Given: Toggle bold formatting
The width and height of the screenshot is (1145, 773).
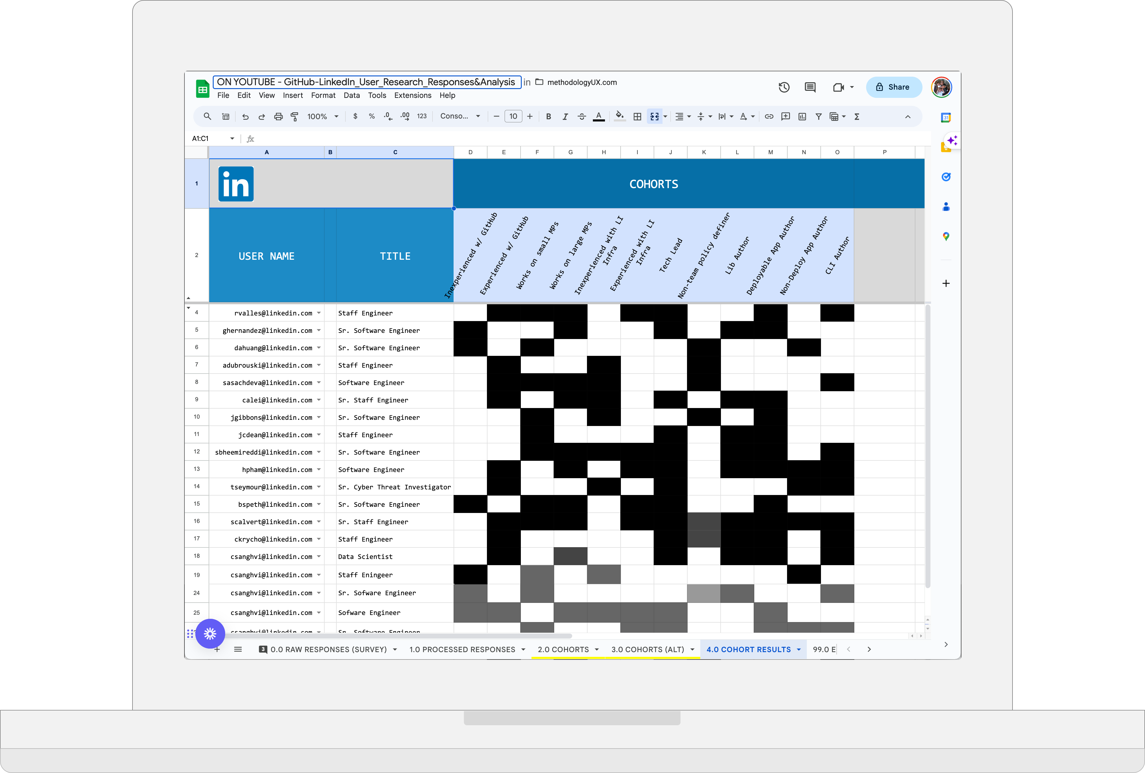Looking at the screenshot, I should coord(548,117).
